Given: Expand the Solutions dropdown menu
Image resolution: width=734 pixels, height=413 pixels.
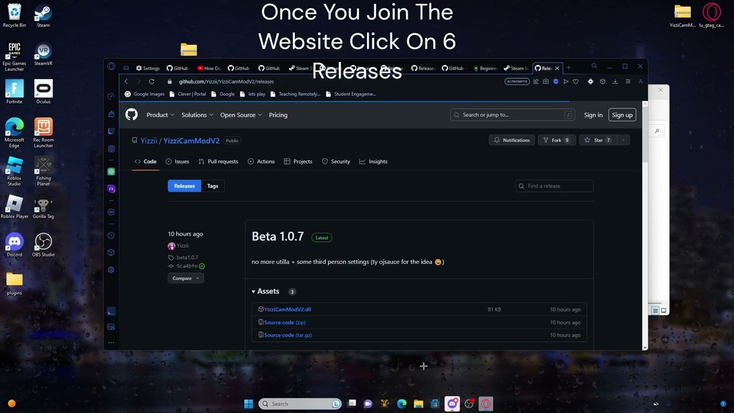Looking at the screenshot, I should coord(197,115).
